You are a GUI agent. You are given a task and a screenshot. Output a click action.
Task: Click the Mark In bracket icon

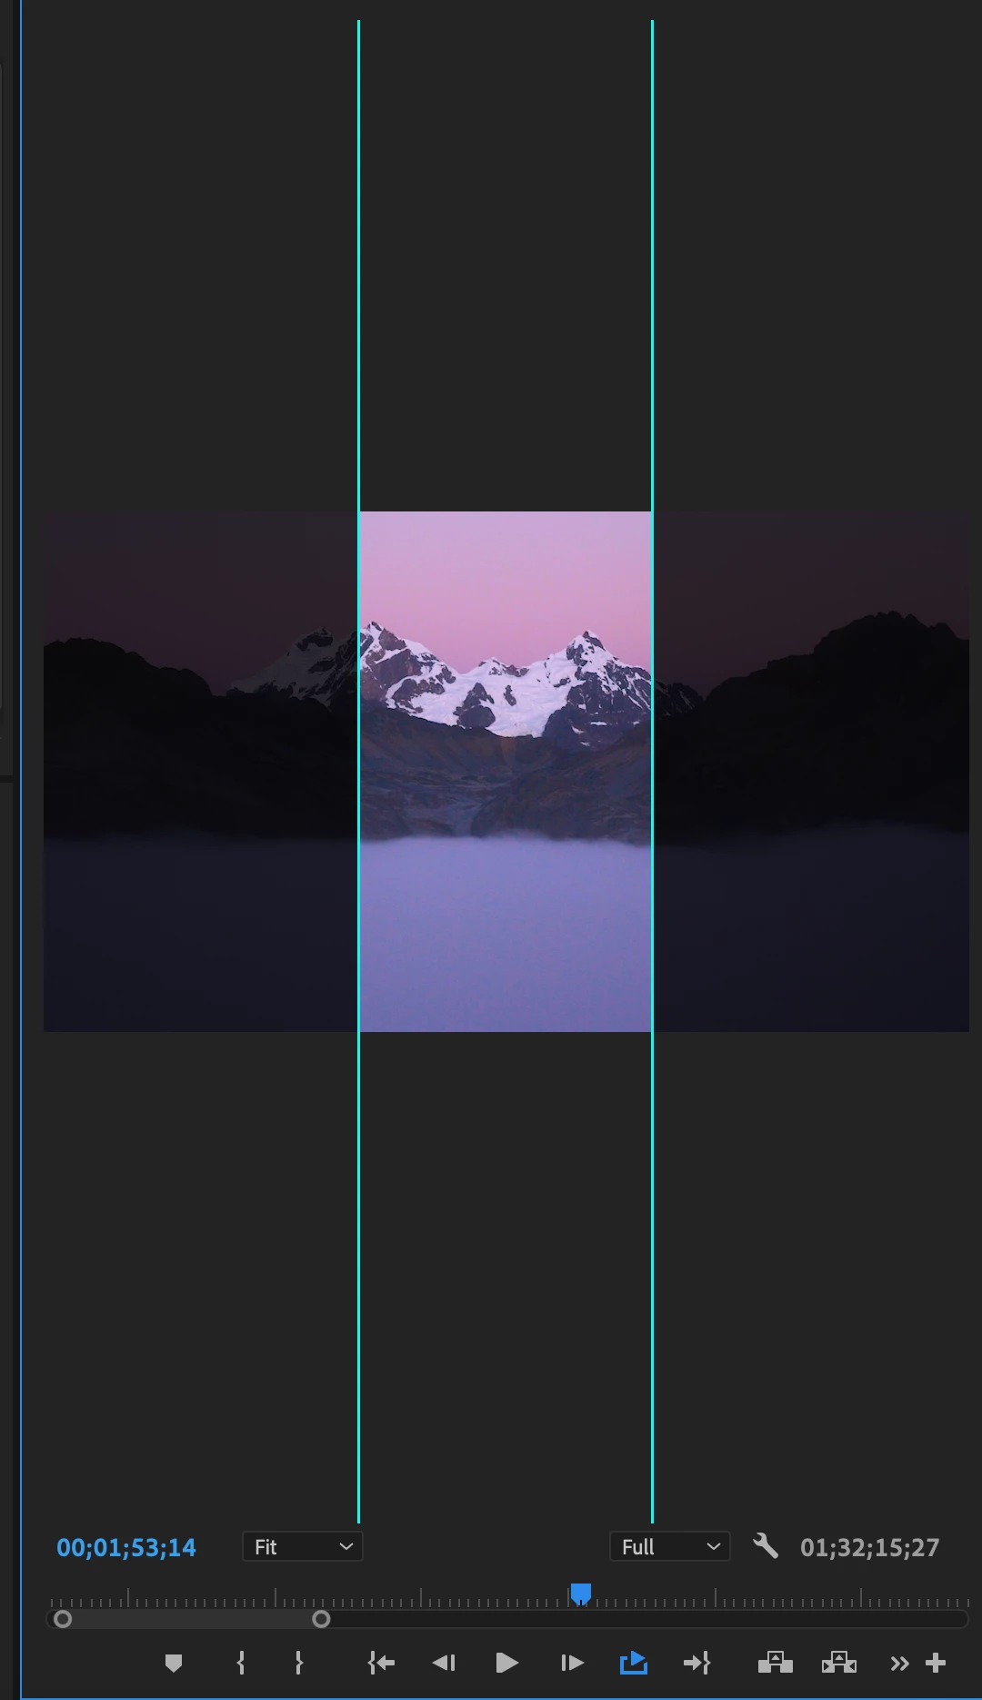click(x=241, y=1664)
